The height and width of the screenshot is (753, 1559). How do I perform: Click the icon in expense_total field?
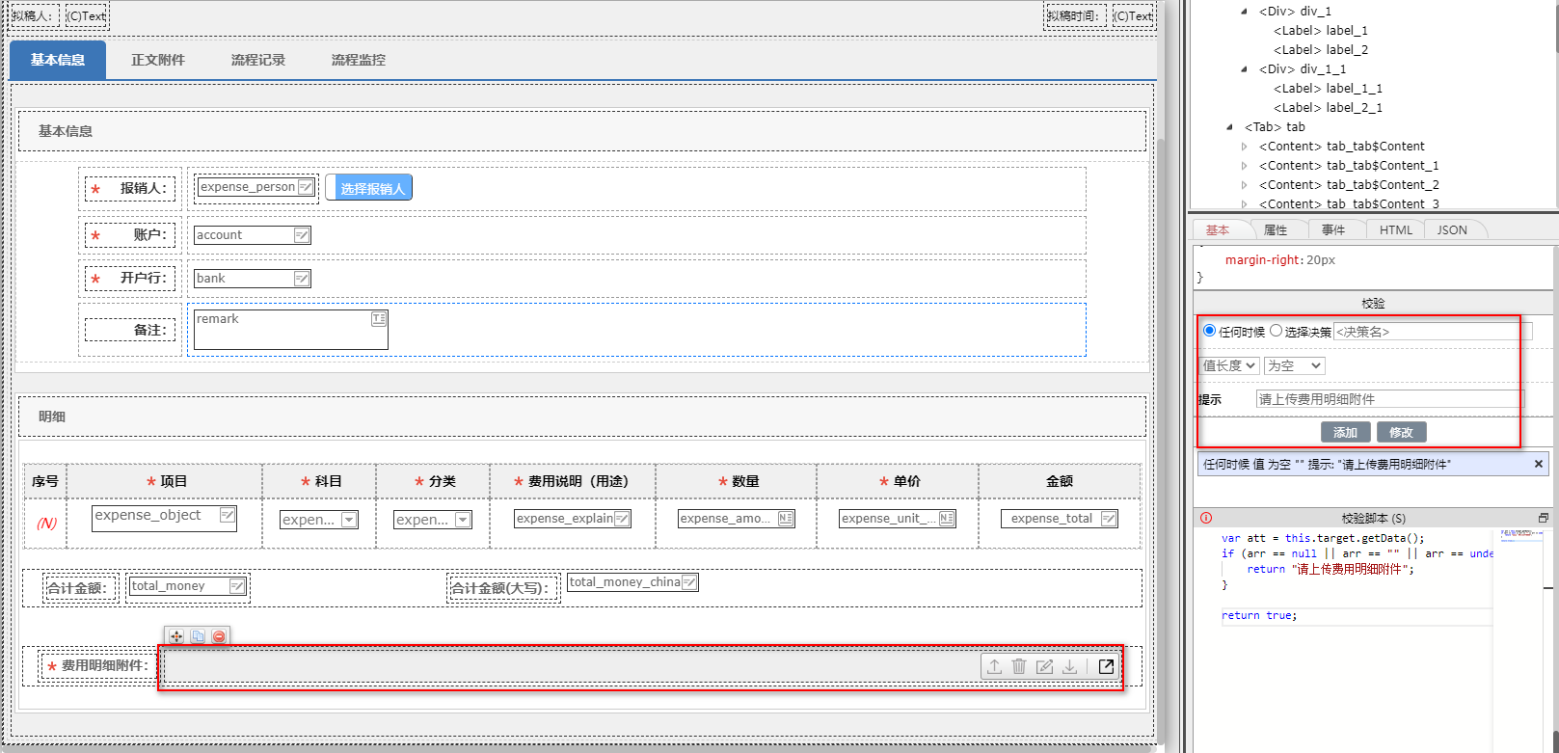point(1109,519)
